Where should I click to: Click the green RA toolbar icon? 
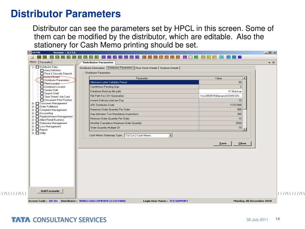click(x=74, y=57)
